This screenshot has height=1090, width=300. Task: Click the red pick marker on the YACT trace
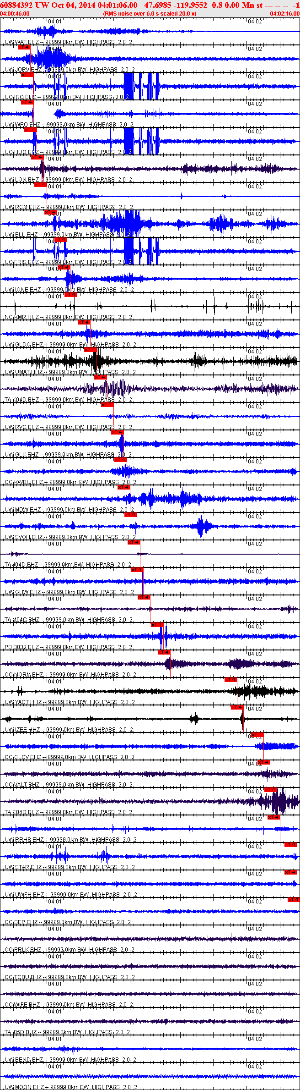pyautogui.click(x=231, y=679)
